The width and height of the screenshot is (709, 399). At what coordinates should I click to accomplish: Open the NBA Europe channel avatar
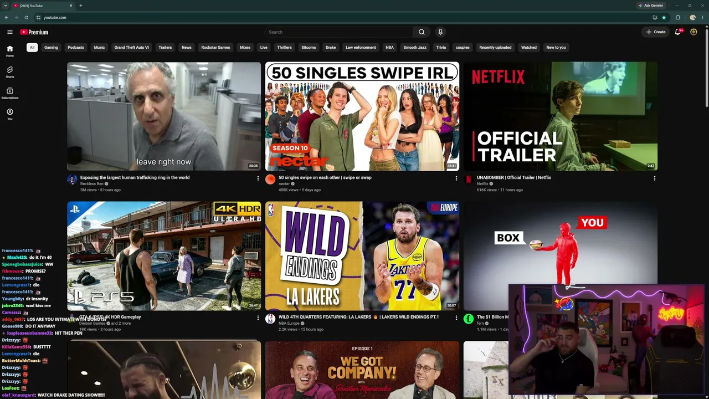click(x=270, y=319)
